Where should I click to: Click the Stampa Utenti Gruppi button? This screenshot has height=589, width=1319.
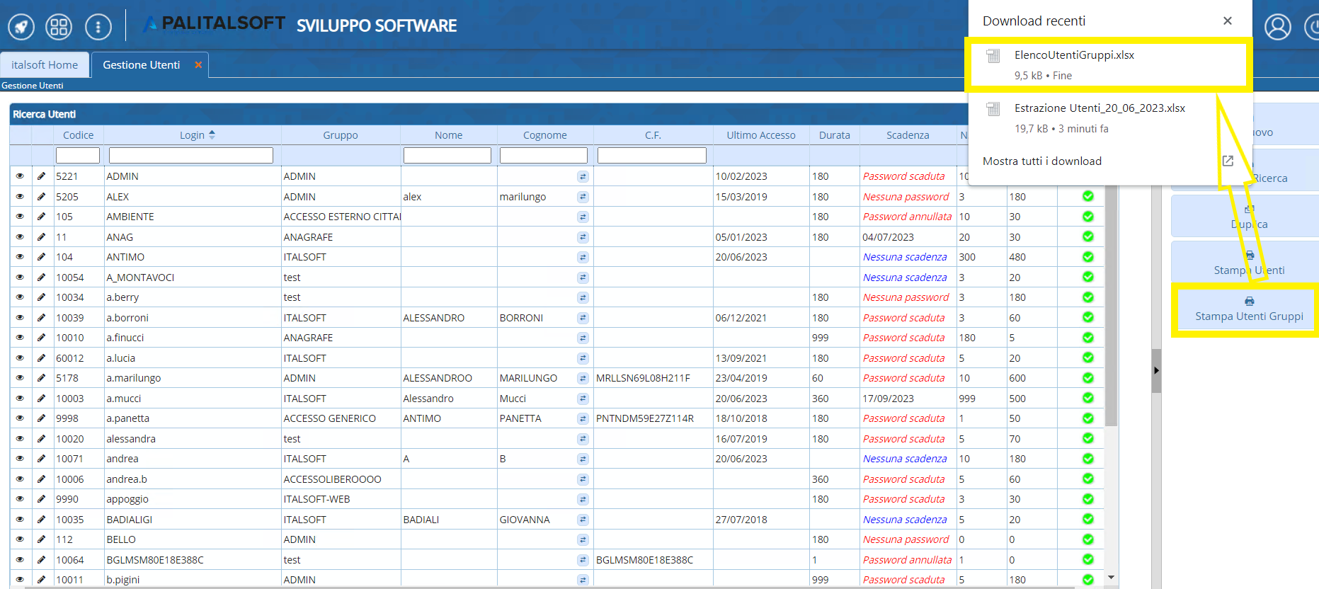(x=1248, y=310)
